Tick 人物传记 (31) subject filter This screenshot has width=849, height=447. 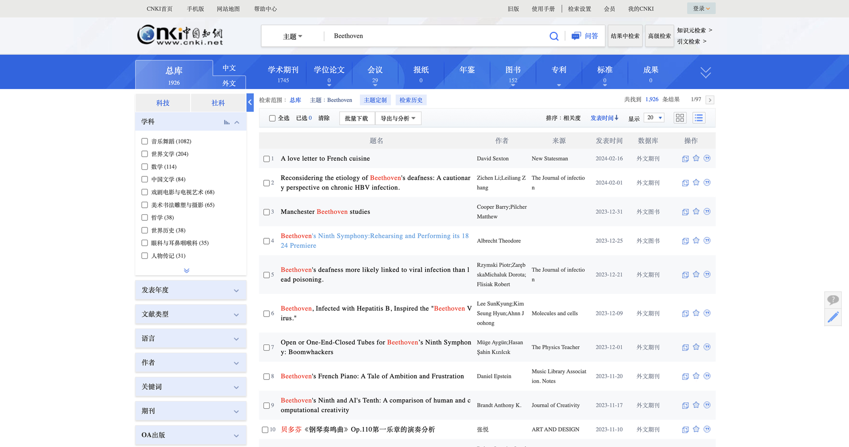(145, 256)
